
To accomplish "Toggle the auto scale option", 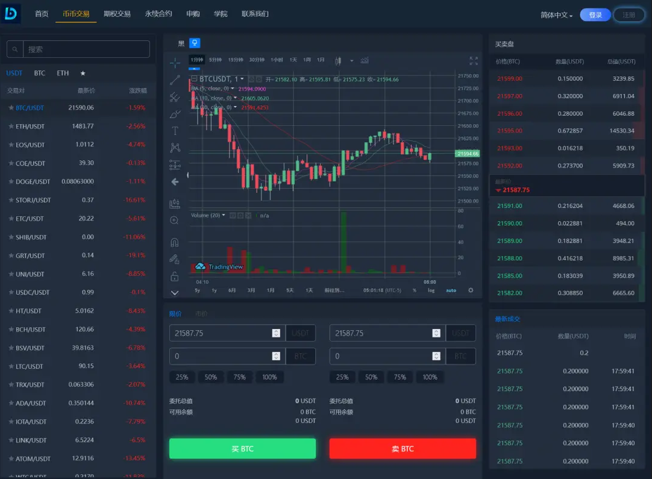I will click(451, 290).
